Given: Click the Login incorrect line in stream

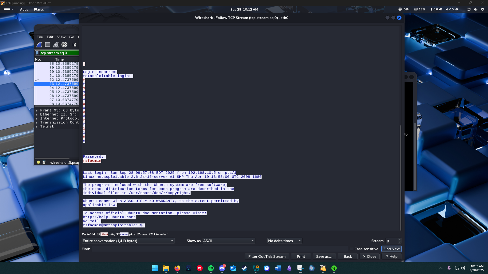Looking at the screenshot, I should (x=100, y=72).
